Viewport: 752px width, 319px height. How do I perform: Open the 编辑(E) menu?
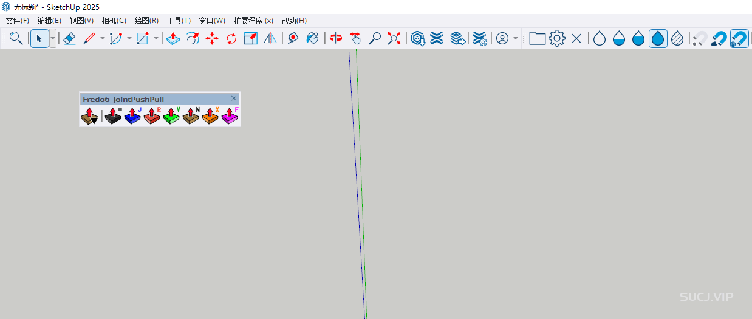click(x=49, y=21)
